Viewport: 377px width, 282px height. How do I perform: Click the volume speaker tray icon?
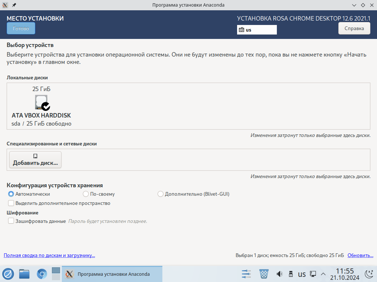(x=279, y=274)
